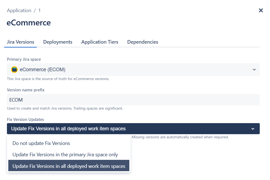Click the Primary Jira space label

coord(24,59)
